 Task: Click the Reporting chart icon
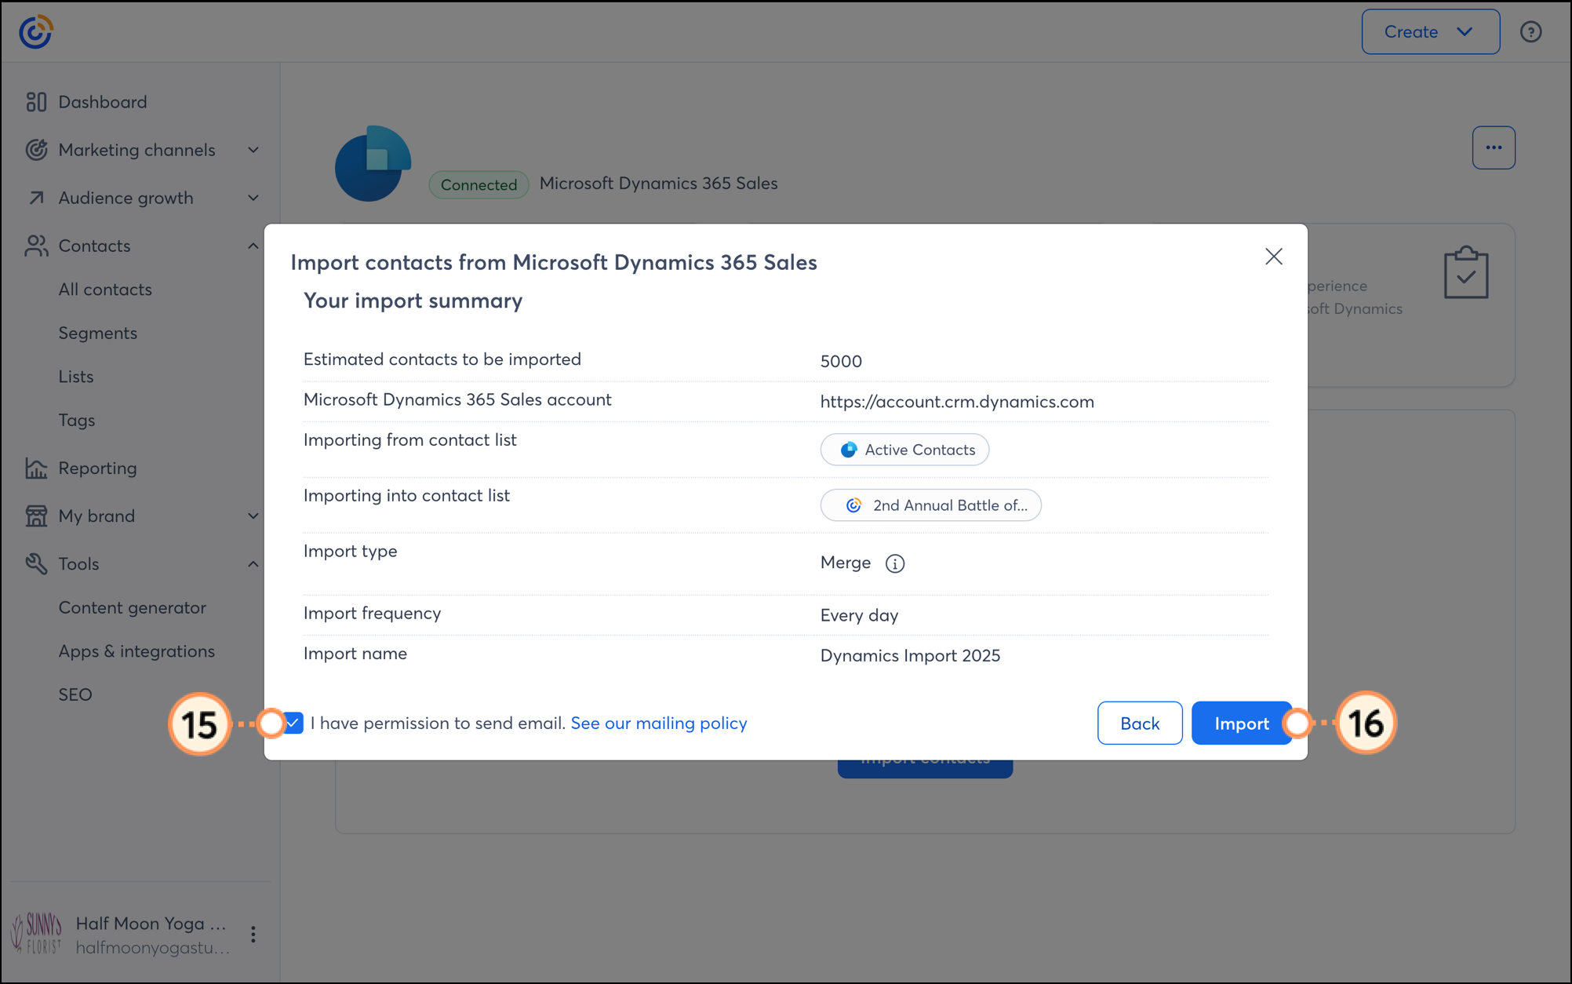coord(36,468)
